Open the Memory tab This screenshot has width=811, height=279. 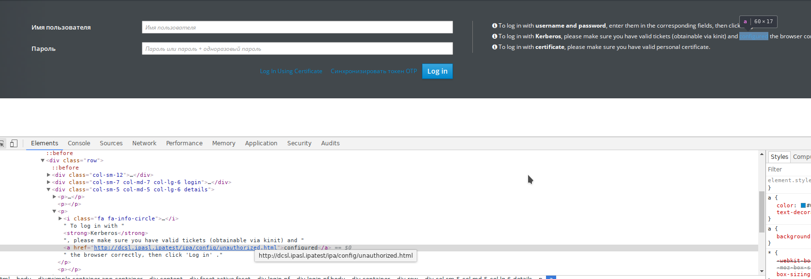[x=223, y=143]
